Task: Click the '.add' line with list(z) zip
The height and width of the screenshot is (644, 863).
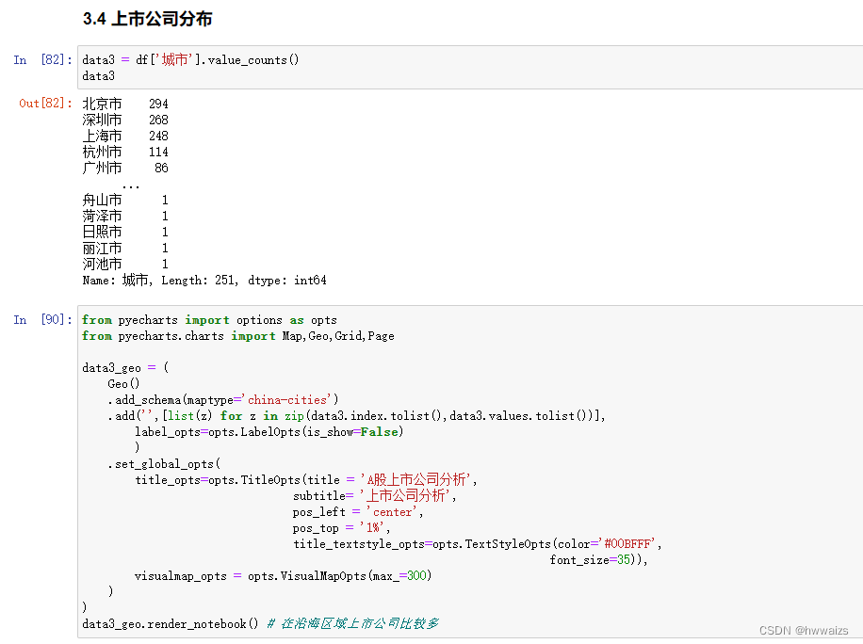Action: pos(357,416)
